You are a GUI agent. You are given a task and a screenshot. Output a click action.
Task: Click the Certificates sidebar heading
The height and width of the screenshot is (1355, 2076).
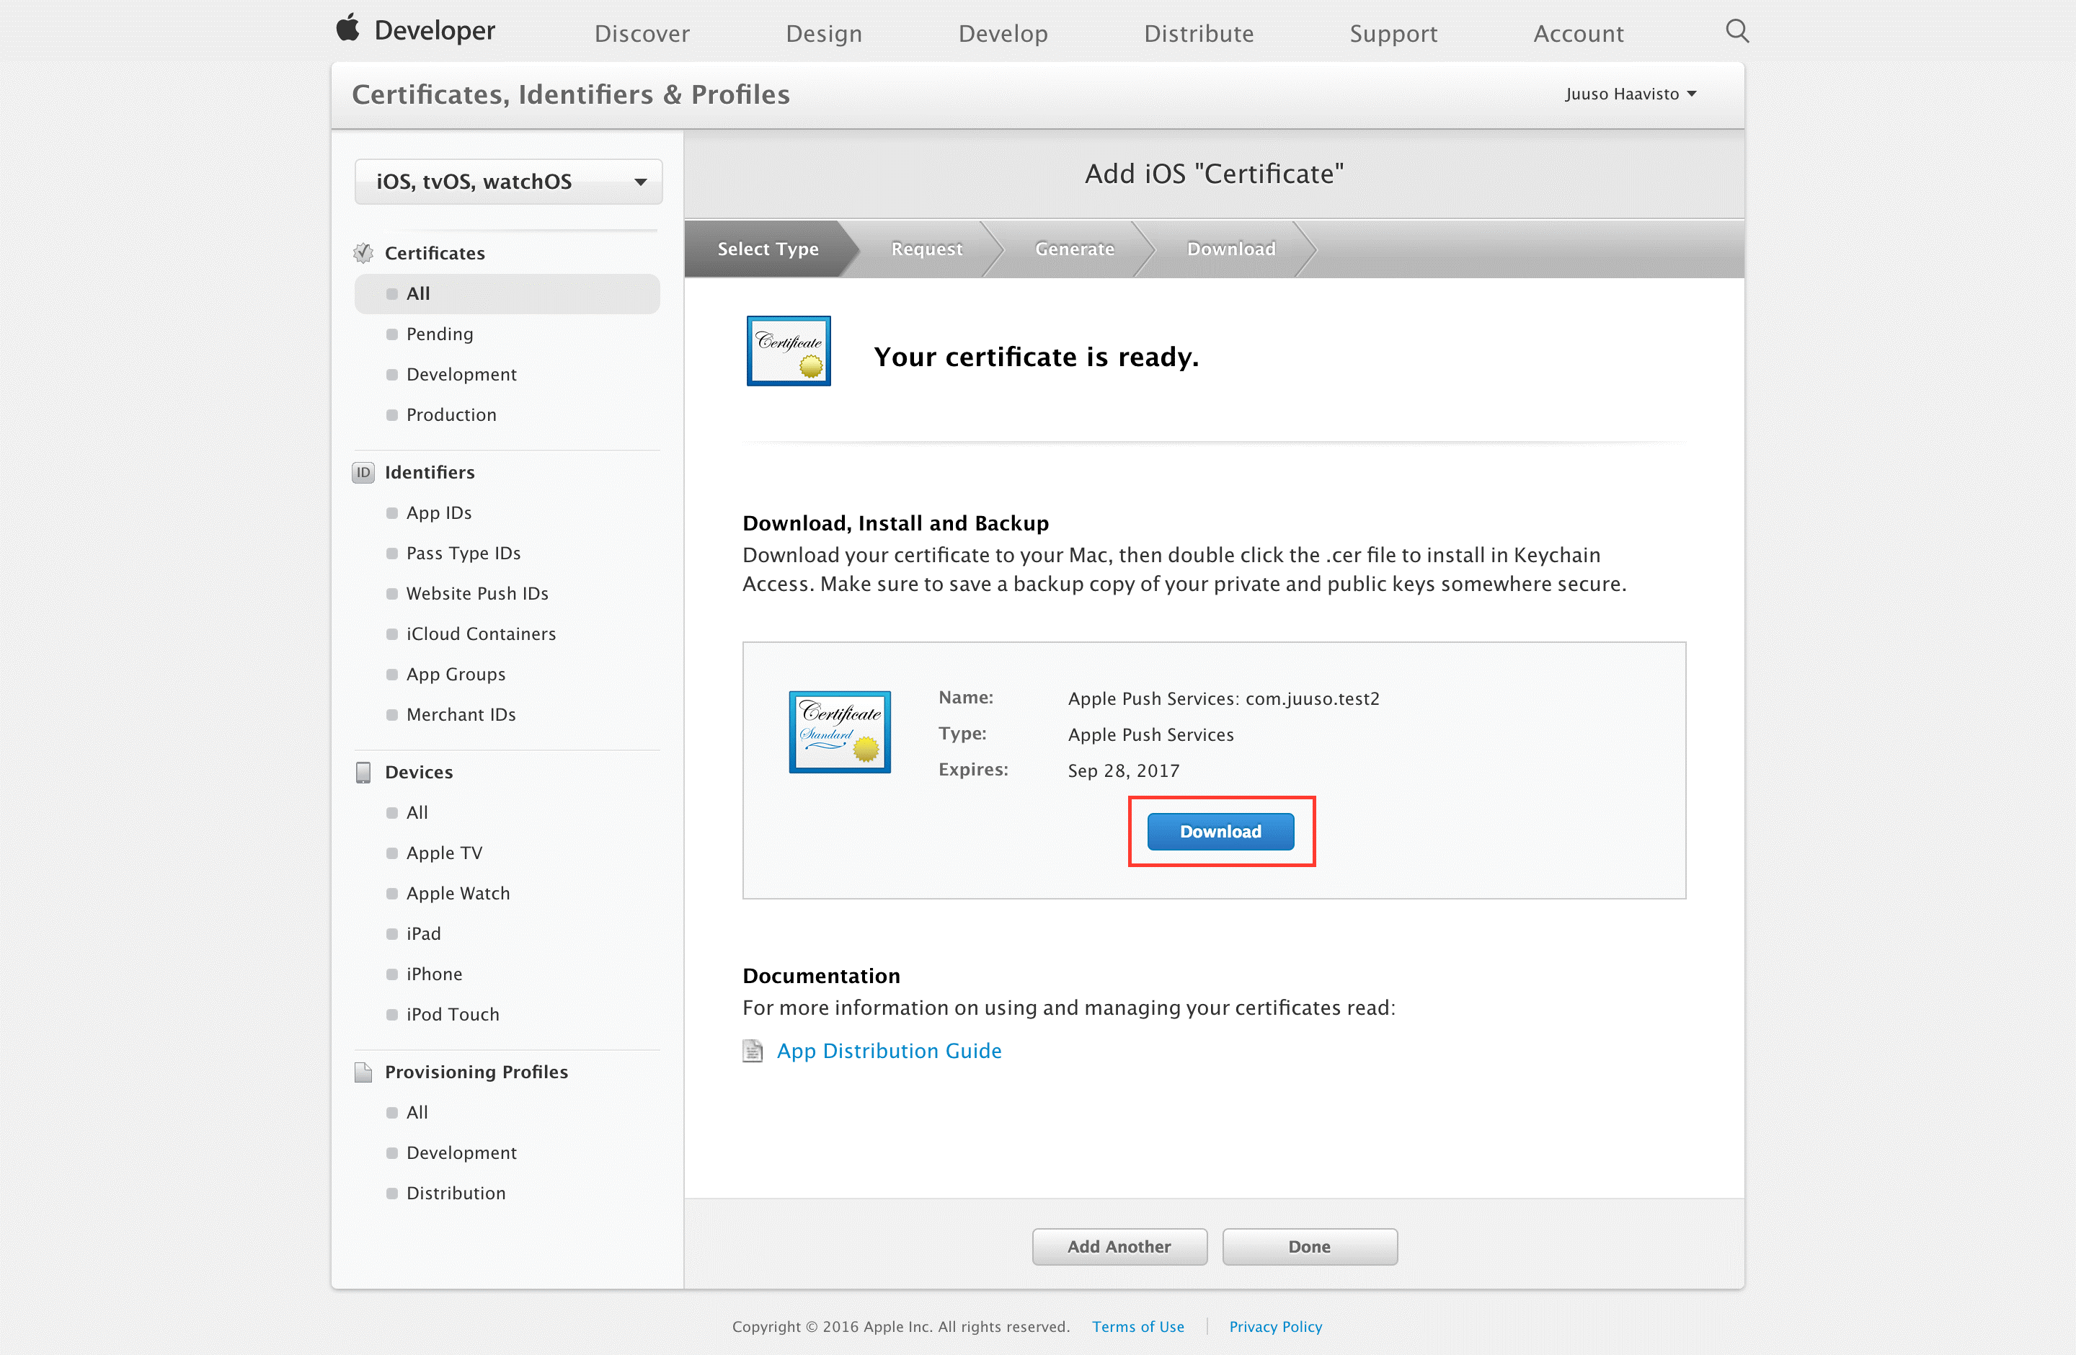(x=435, y=253)
